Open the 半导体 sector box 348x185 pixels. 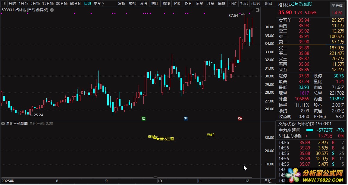tap(337, 9)
